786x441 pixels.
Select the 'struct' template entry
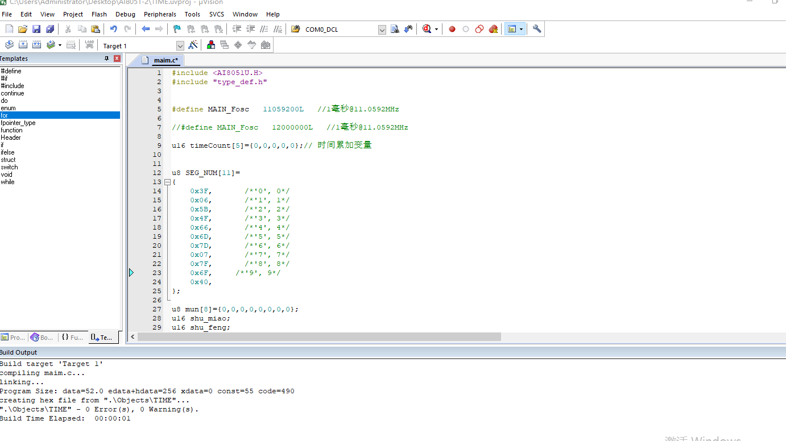coord(8,160)
